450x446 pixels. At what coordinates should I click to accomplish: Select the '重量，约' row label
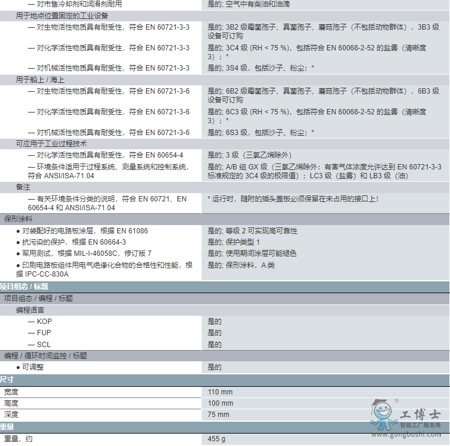pos(18,439)
